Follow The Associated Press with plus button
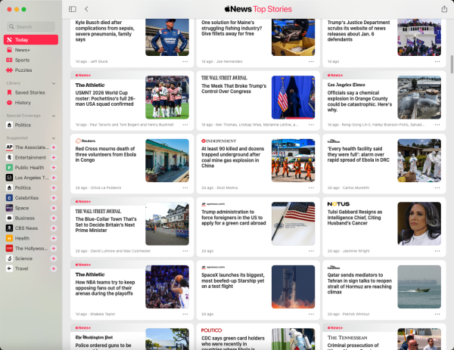 pos(54,147)
